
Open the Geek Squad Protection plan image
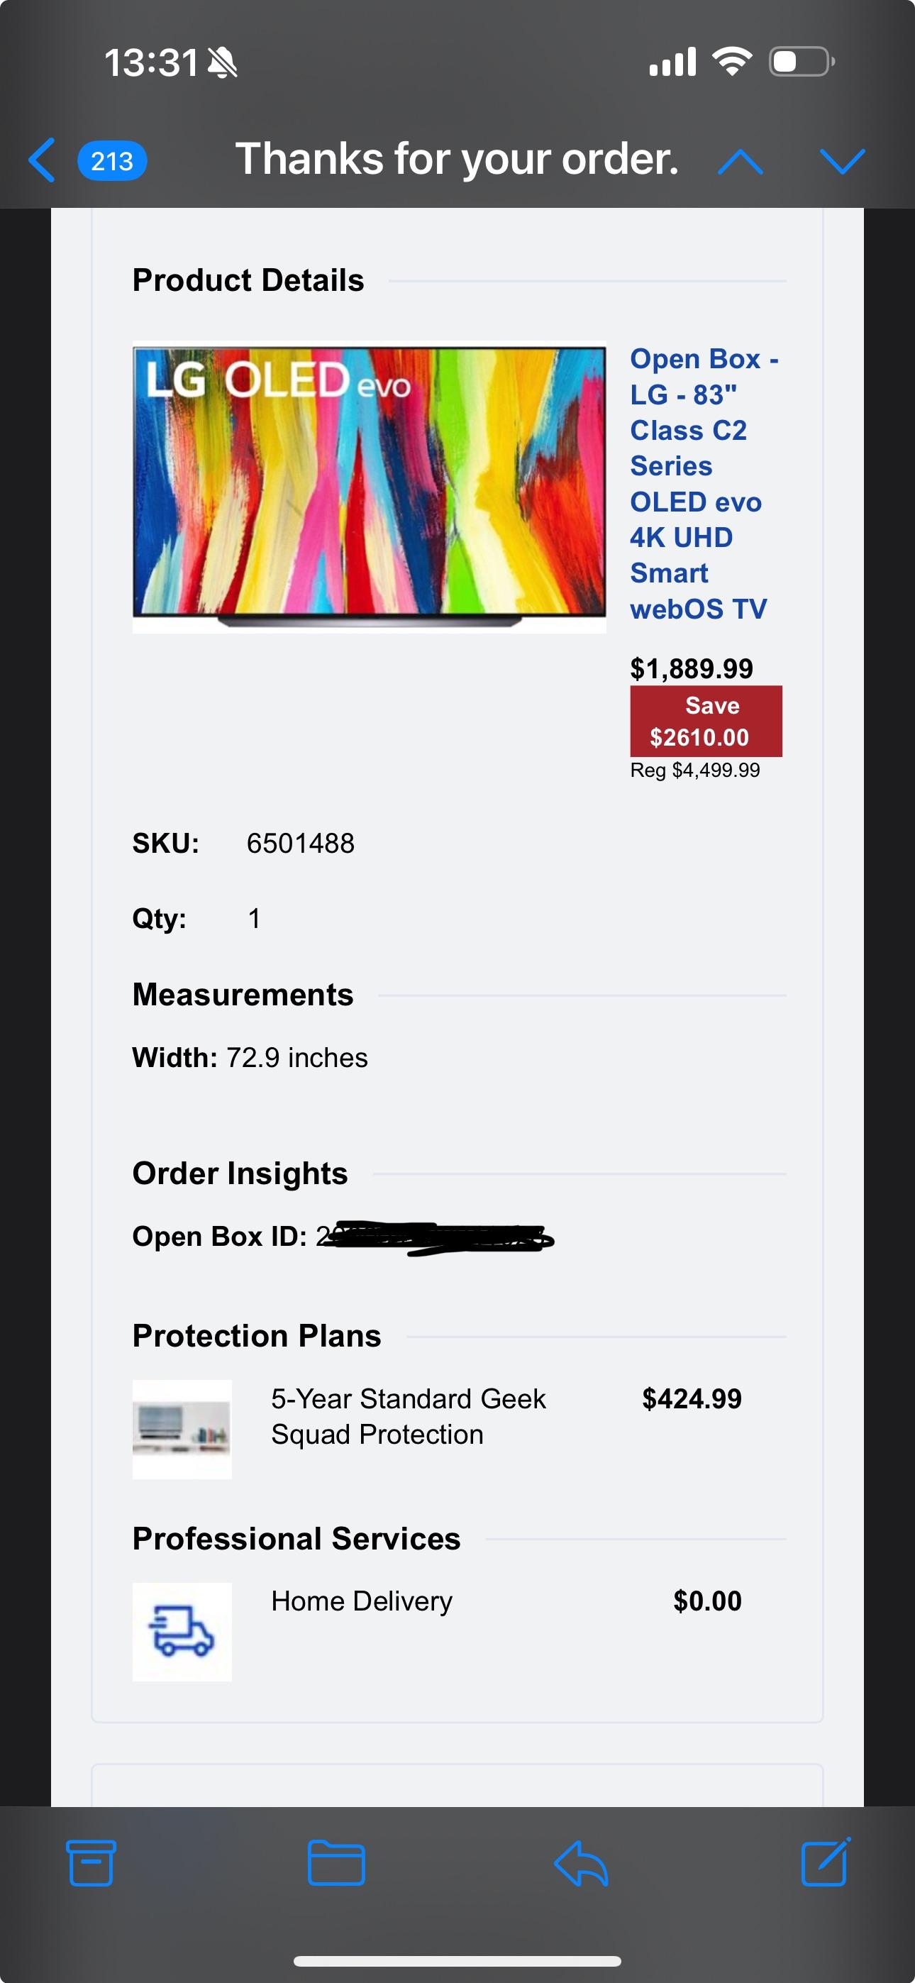point(182,1432)
